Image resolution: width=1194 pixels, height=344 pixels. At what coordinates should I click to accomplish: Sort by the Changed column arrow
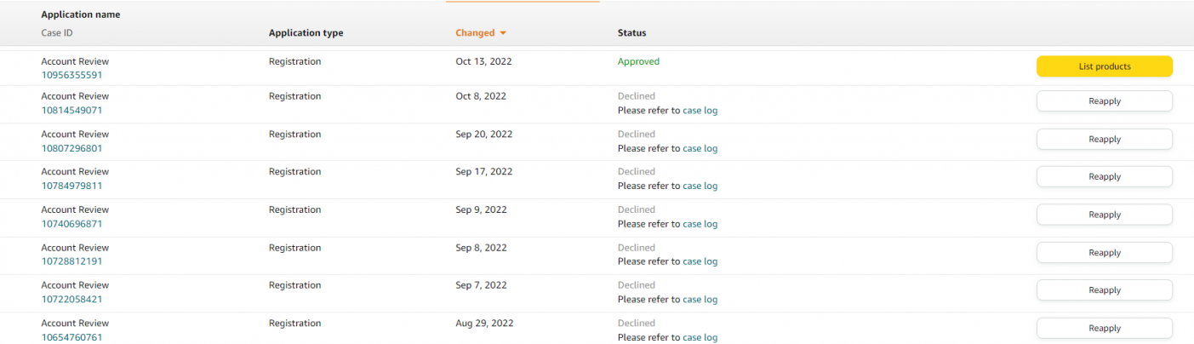pos(503,33)
